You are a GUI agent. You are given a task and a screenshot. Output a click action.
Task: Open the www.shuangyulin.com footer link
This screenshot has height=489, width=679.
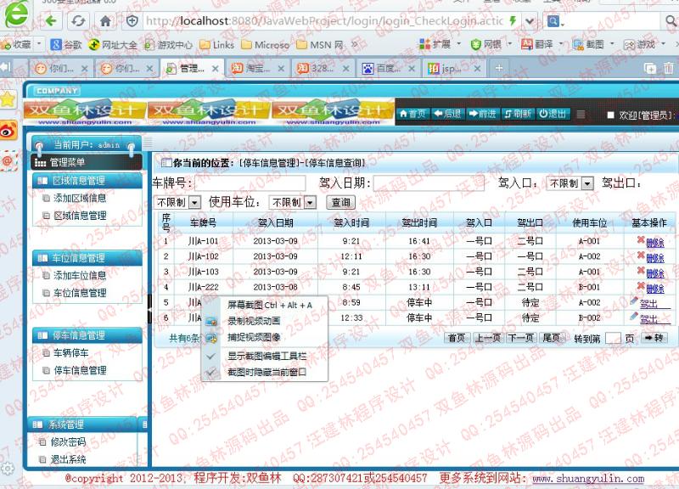click(x=588, y=478)
